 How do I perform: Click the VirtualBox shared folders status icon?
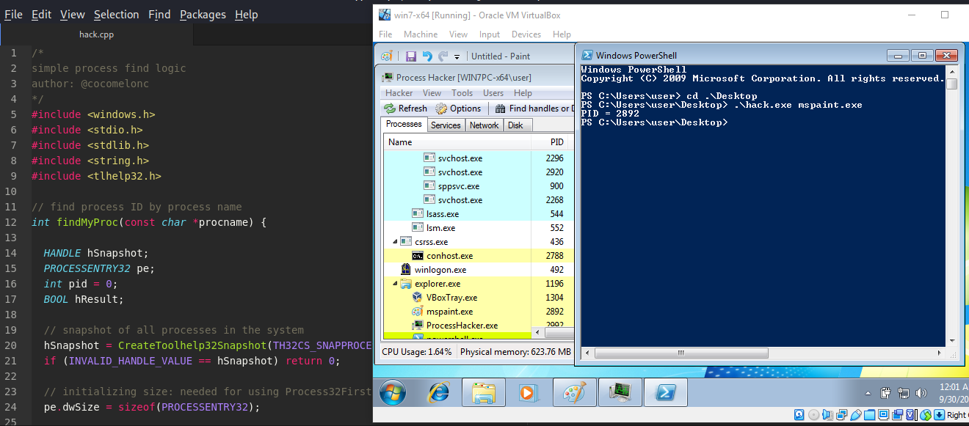(x=869, y=415)
